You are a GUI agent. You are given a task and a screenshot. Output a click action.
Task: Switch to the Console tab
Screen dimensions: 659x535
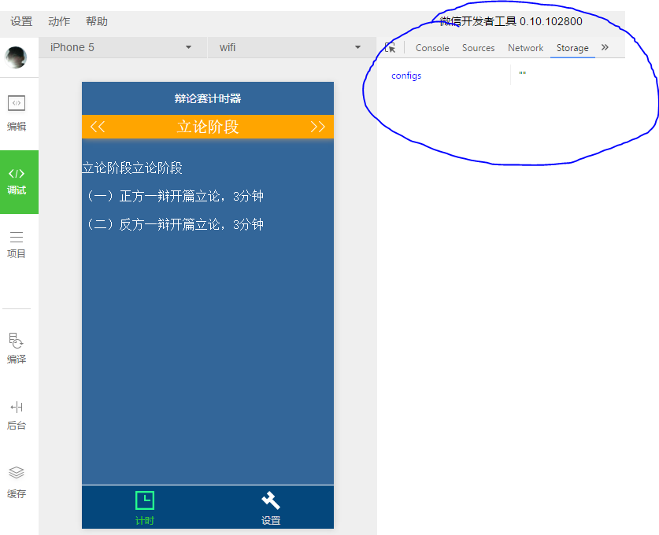pyautogui.click(x=432, y=48)
